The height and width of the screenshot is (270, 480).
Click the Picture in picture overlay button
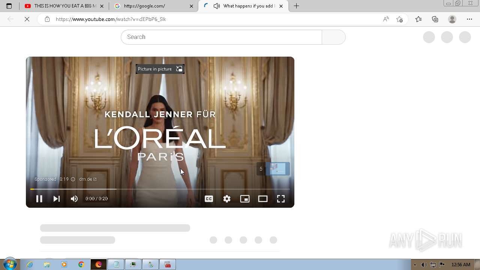pyautogui.click(x=160, y=69)
